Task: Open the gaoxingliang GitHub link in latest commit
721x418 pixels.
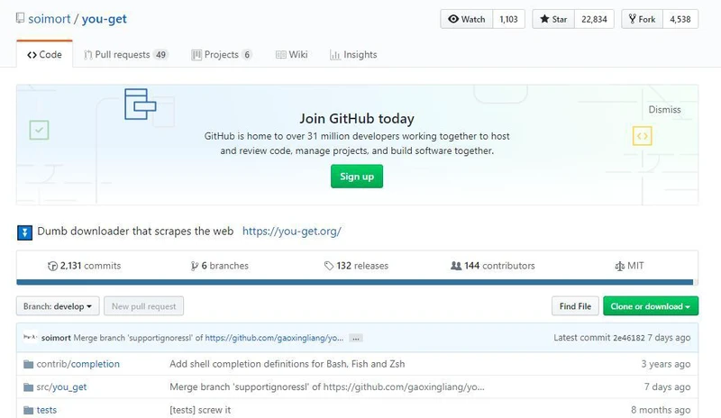Action: 274,338
